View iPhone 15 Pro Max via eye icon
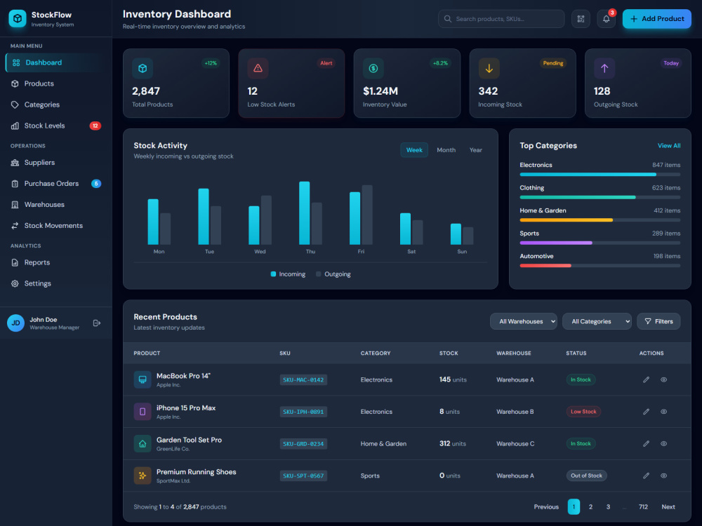The image size is (702, 526). (x=663, y=412)
